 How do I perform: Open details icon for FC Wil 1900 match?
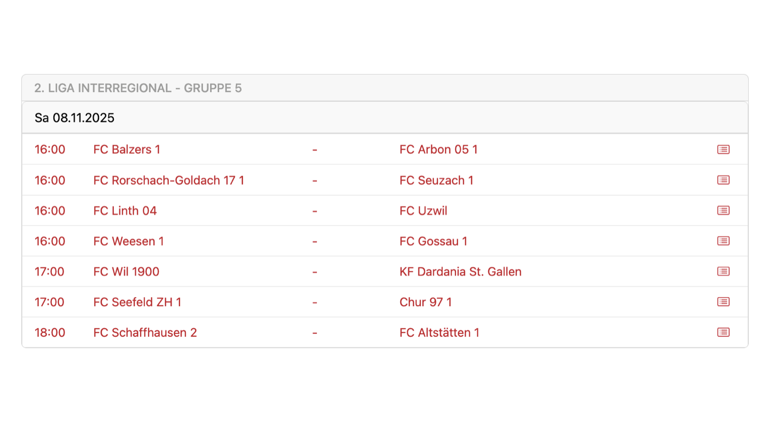pos(723,271)
